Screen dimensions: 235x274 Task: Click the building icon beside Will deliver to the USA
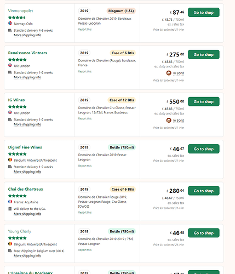pyautogui.click(x=10, y=209)
